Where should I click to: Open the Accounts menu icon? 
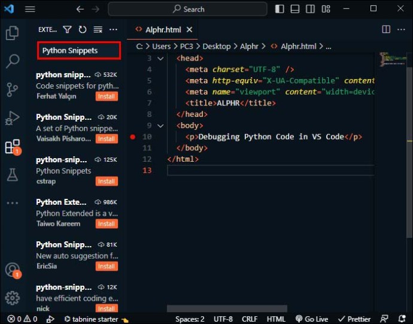pos(13,270)
